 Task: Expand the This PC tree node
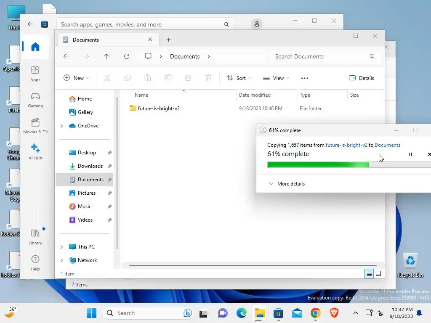click(62, 247)
